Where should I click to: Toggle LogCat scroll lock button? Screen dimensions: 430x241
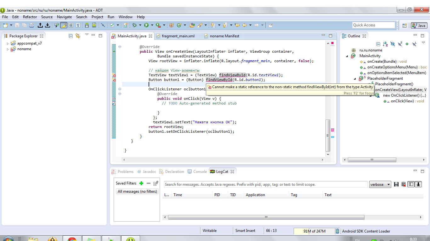click(418, 185)
